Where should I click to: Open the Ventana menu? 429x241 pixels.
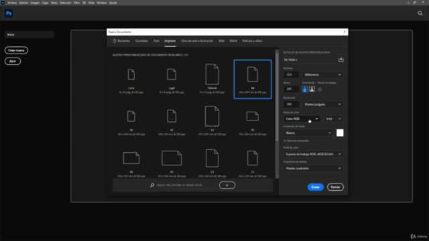101,3
